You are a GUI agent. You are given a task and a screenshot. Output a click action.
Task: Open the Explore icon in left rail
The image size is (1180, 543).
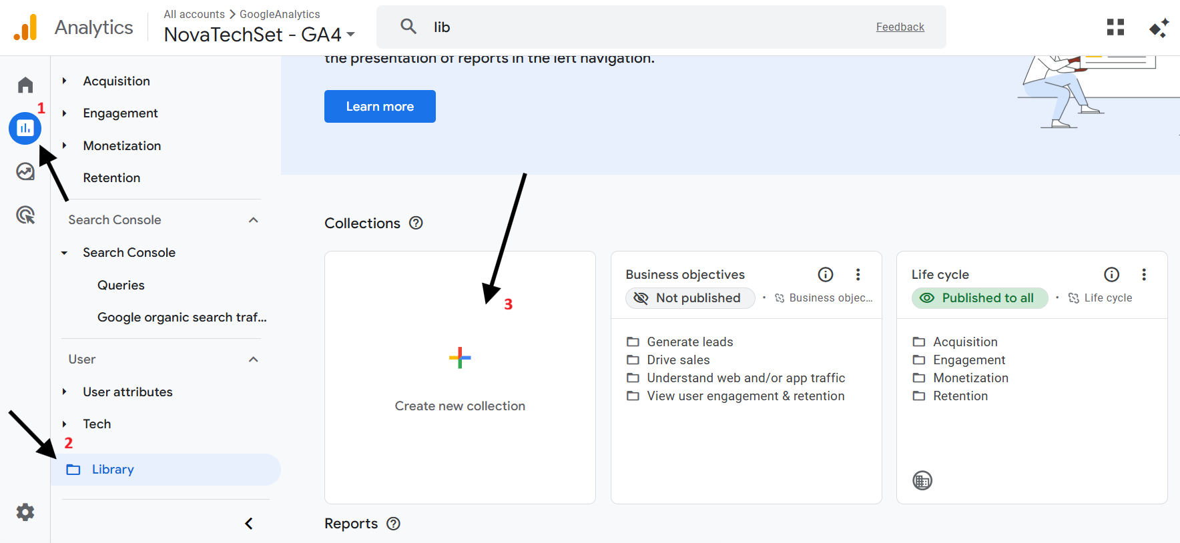pos(25,171)
